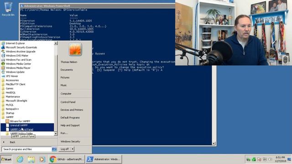Click the Start button on the taskbar

click(6, 159)
